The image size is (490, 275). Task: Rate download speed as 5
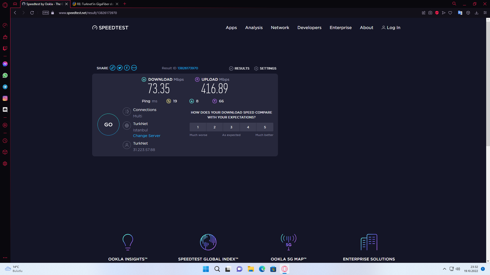(265, 127)
